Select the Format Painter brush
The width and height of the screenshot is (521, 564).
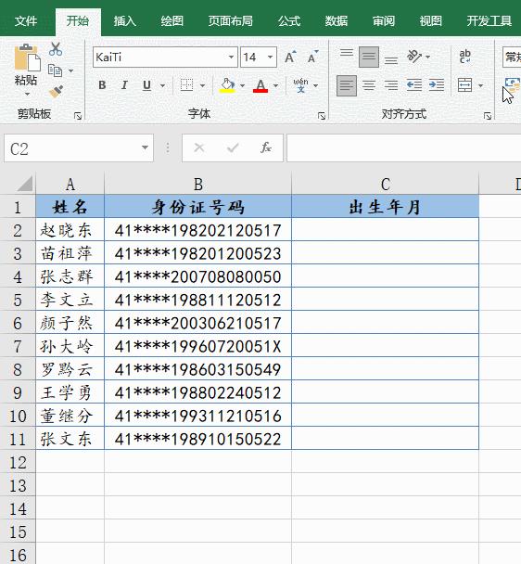57,92
